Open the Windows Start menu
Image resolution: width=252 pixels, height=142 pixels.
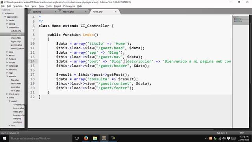(4, 138)
